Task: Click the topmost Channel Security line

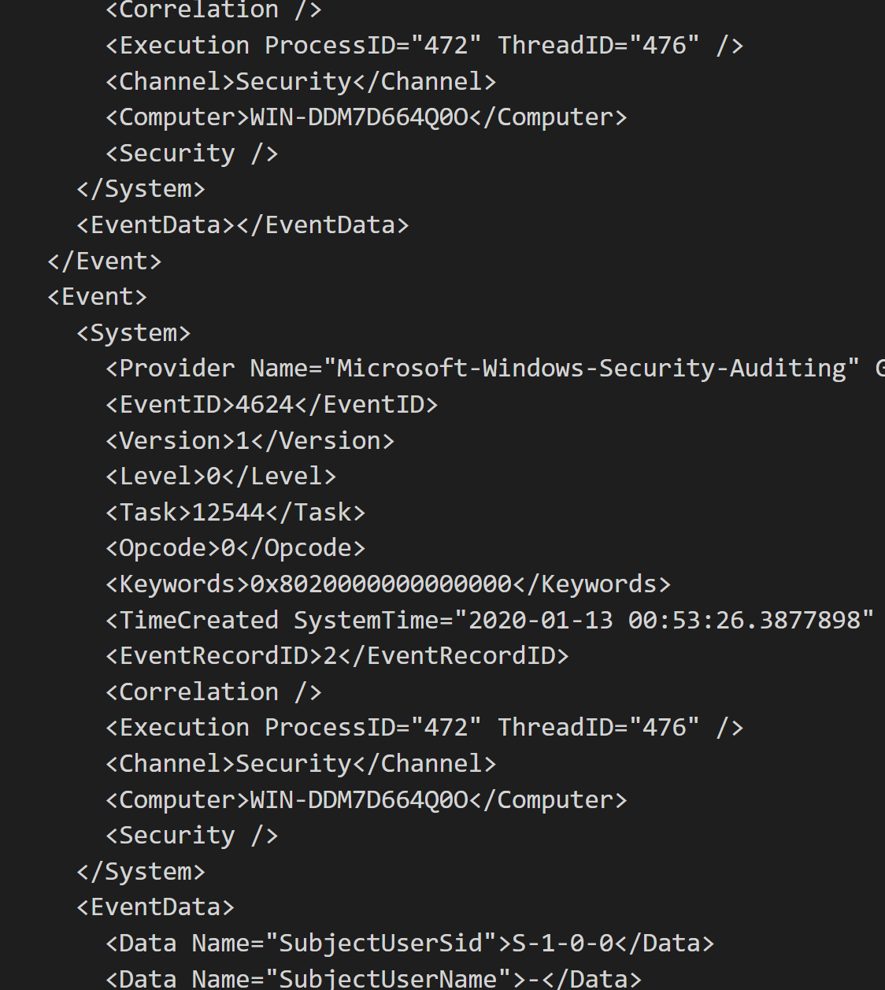Action: coord(301,82)
